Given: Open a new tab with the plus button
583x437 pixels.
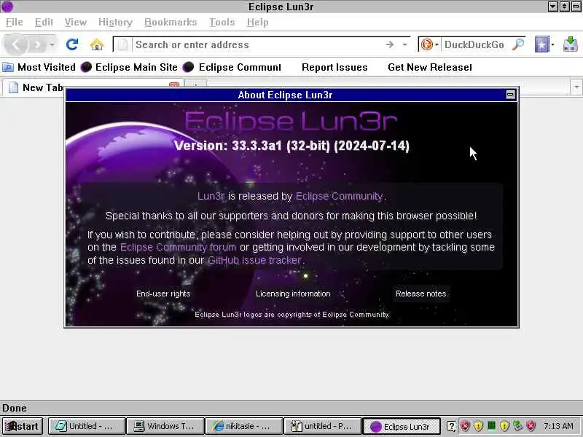Looking at the screenshot, I should point(195,84).
